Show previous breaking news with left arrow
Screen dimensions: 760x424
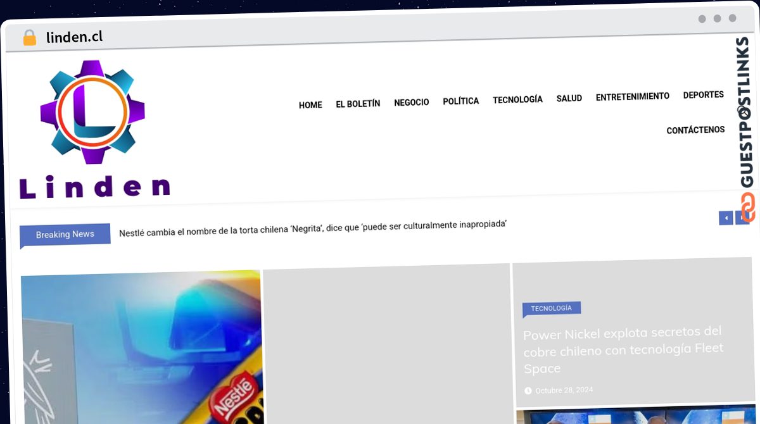point(726,218)
